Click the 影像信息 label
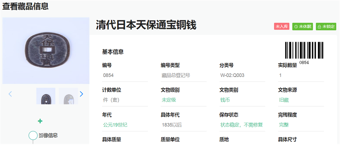This screenshot has width=340, height=145. tap(48, 135)
